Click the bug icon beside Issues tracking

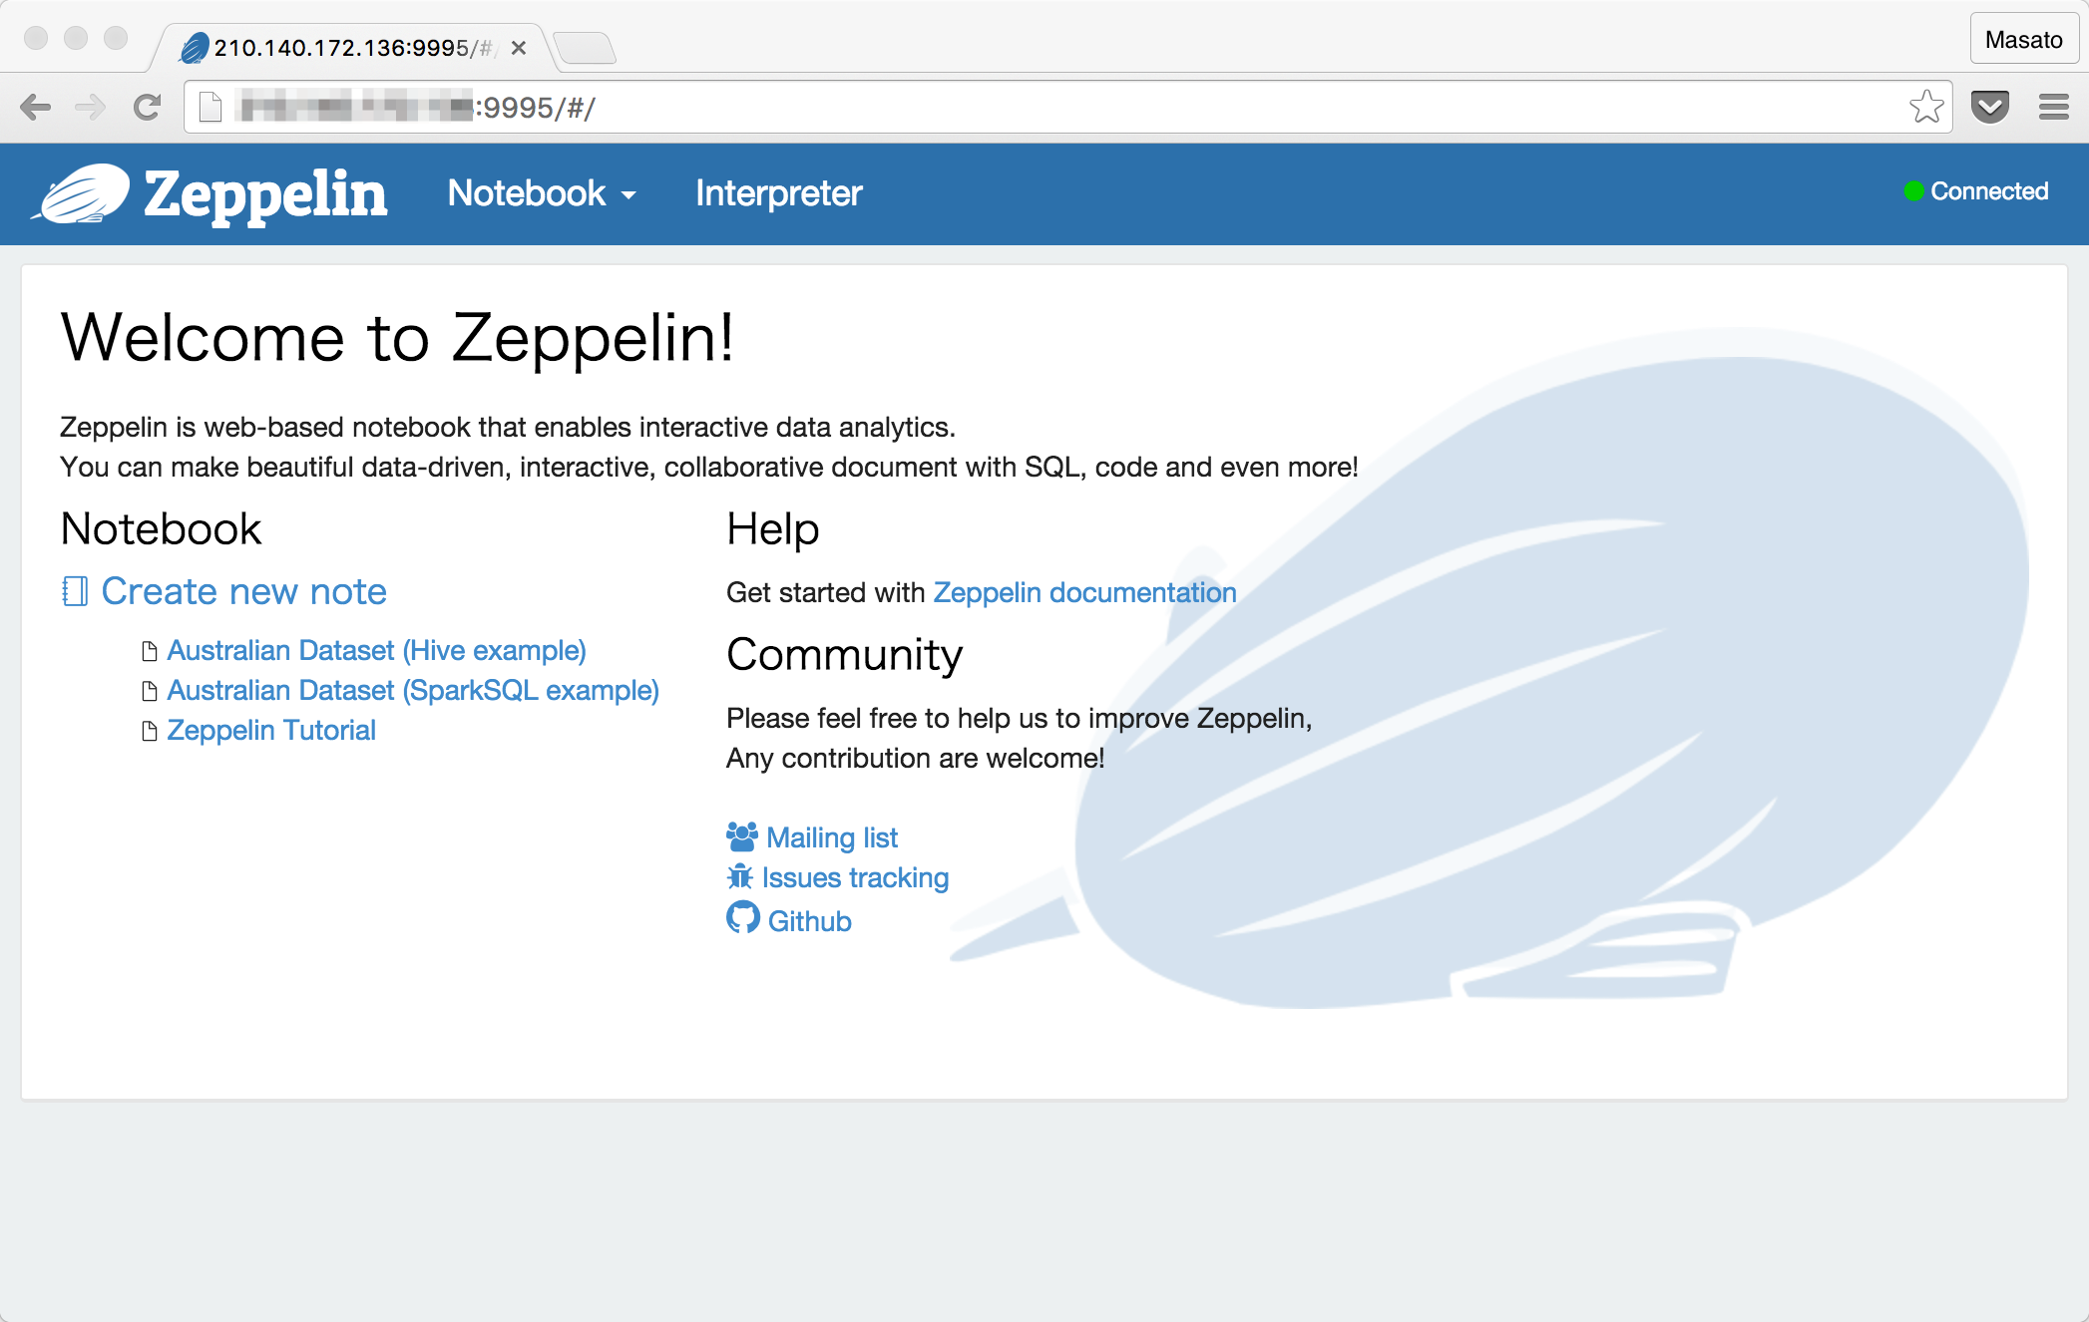(740, 876)
